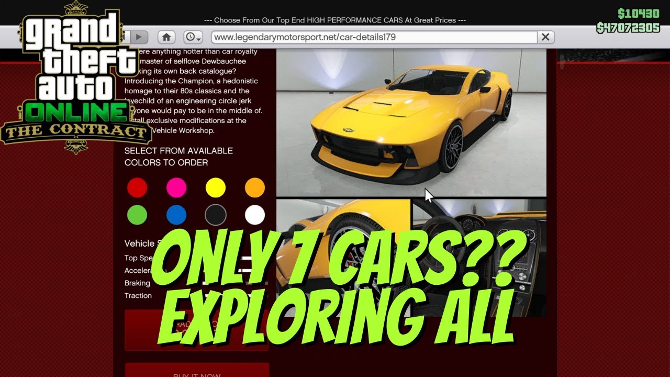Click the Traction statistic label
Viewport: 670px width, 377px height.
pyautogui.click(x=138, y=295)
